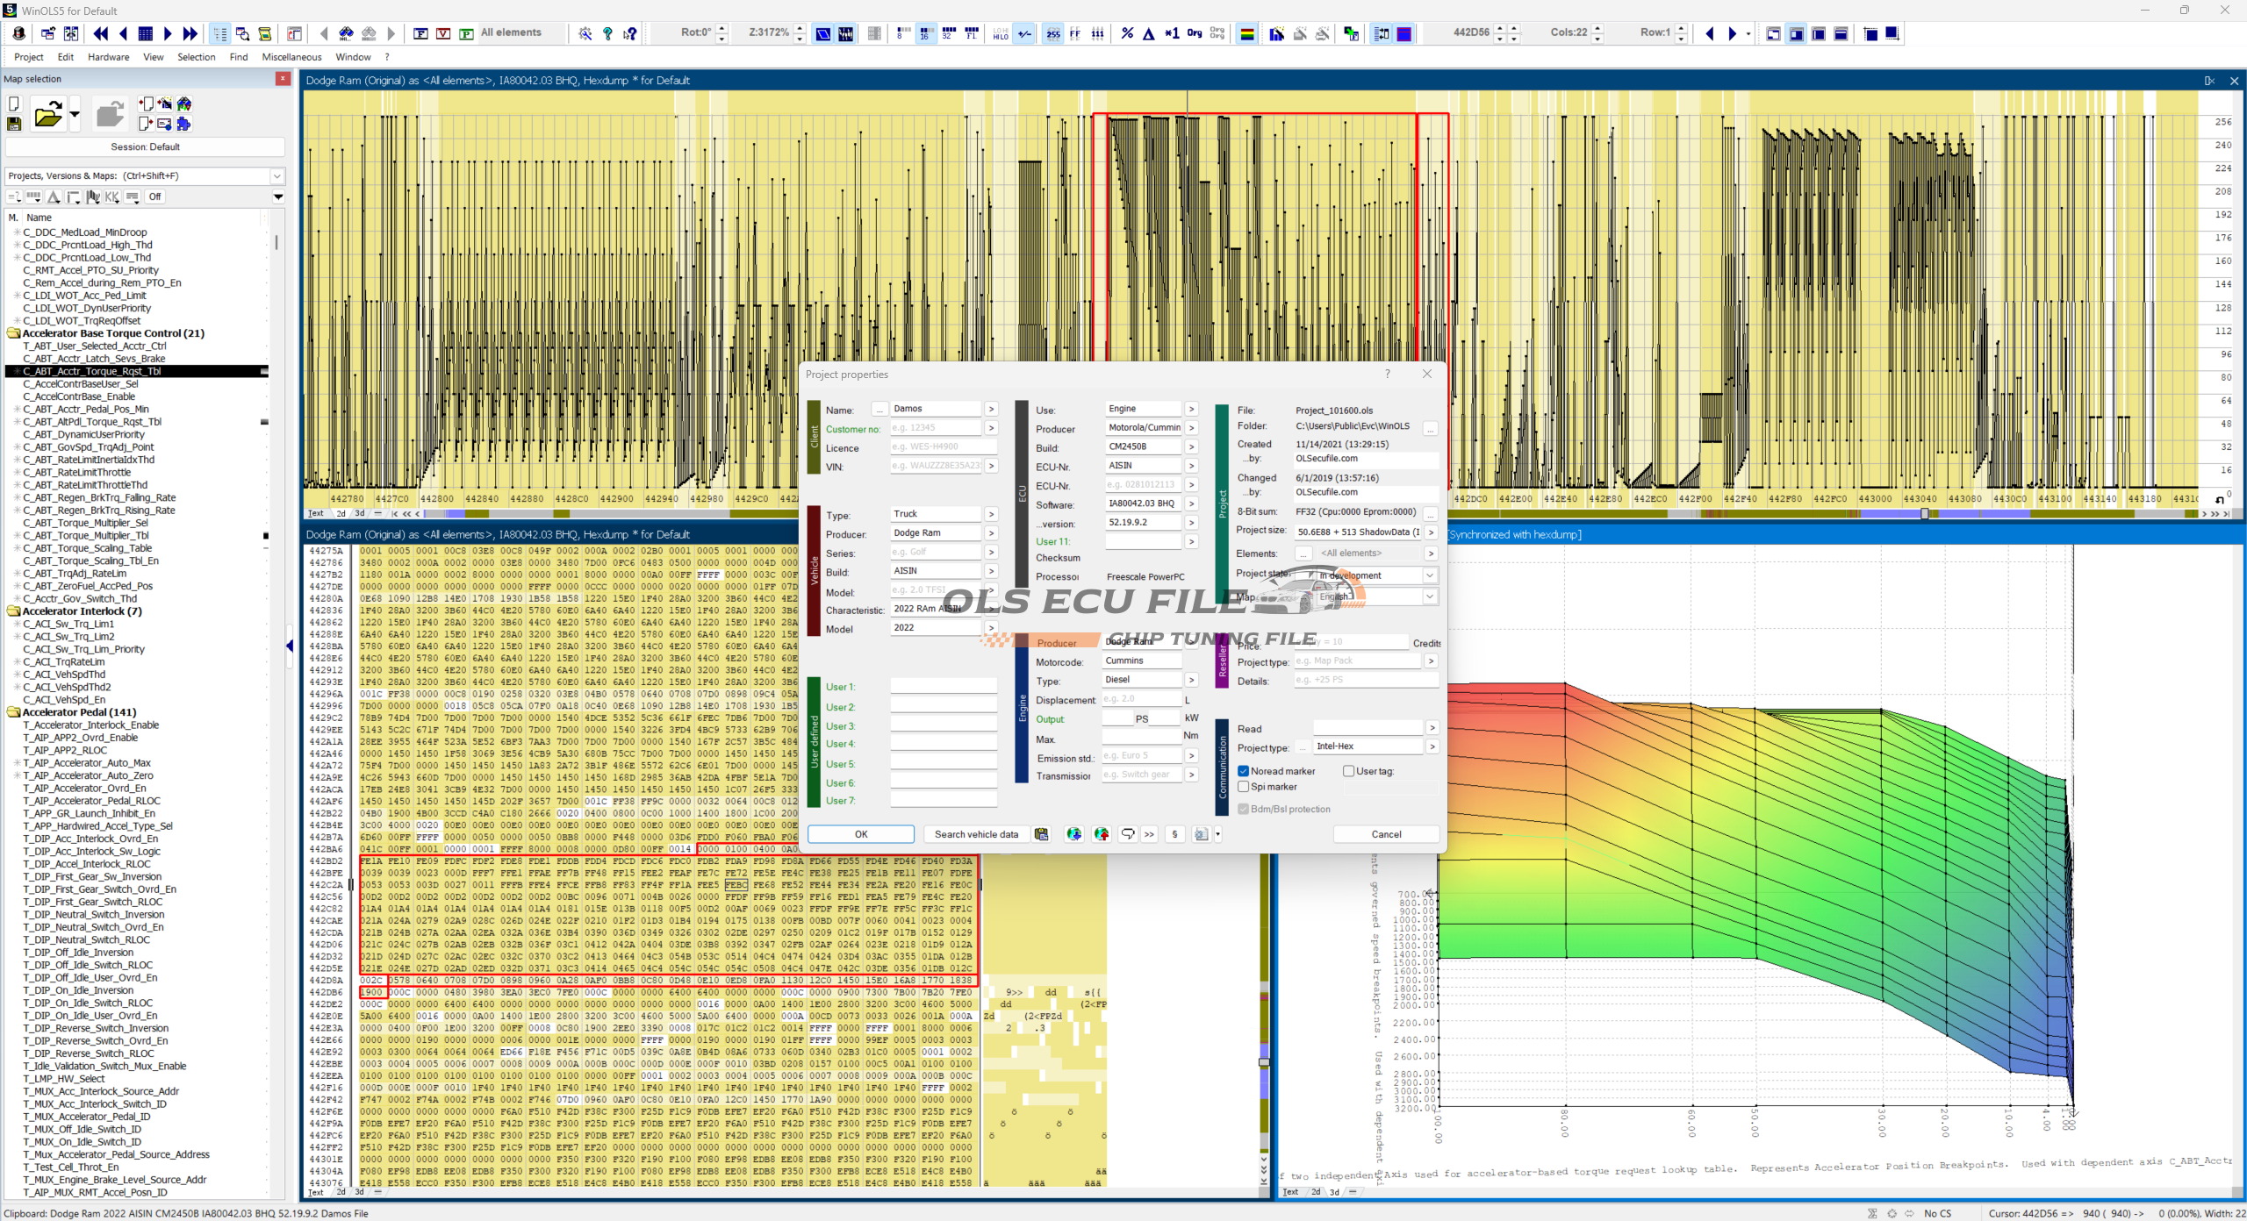Click the percent difference display icon
The height and width of the screenshot is (1221, 2247).
pos(1127,33)
